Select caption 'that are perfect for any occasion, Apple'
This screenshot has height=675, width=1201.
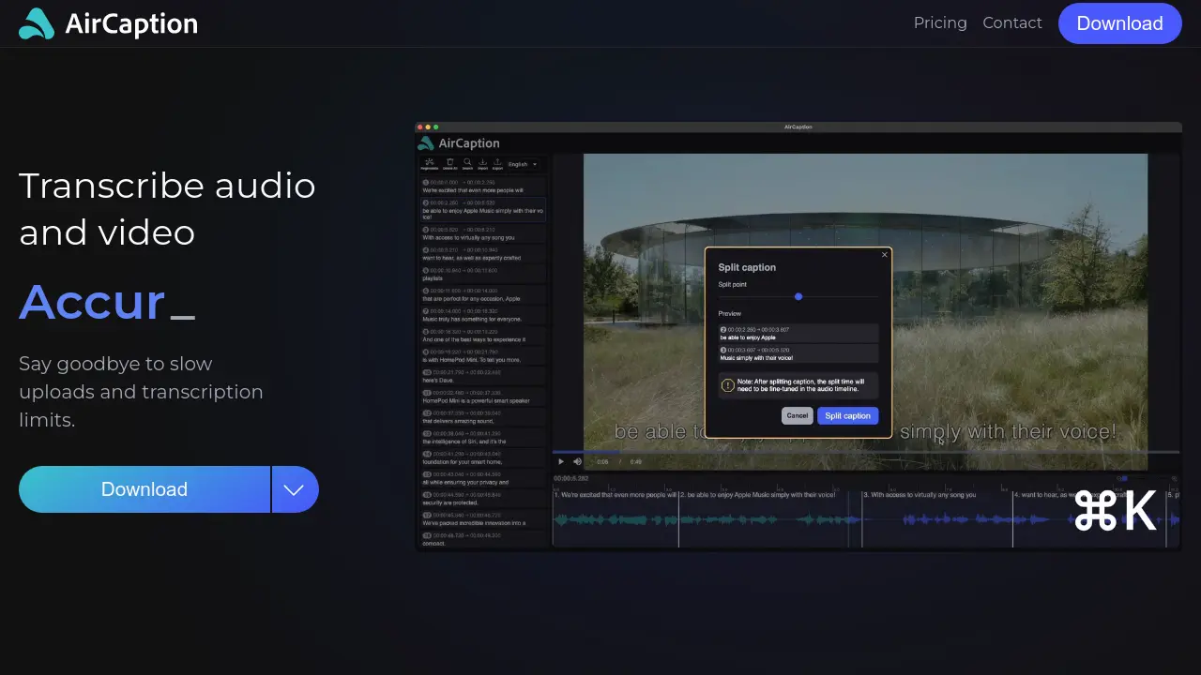[x=482, y=294]
